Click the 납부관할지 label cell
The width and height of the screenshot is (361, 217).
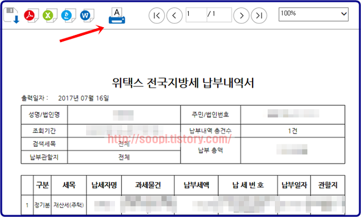click(44, 157)
